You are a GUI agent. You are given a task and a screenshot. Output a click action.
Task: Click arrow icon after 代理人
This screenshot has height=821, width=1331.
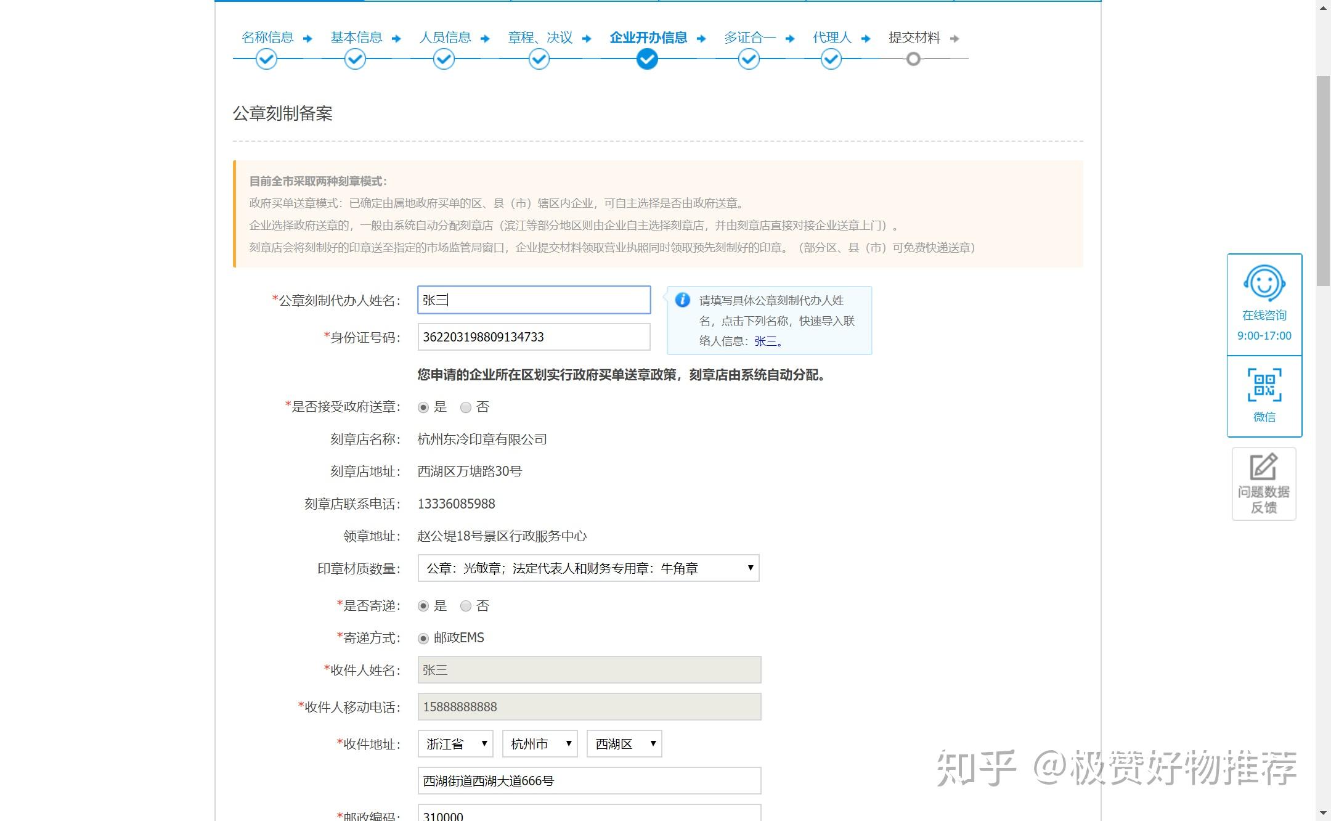click(866, 39)
